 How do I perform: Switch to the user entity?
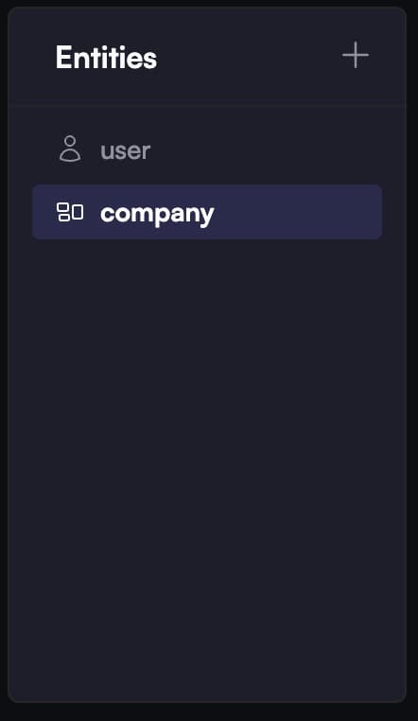tap(207, 149)
